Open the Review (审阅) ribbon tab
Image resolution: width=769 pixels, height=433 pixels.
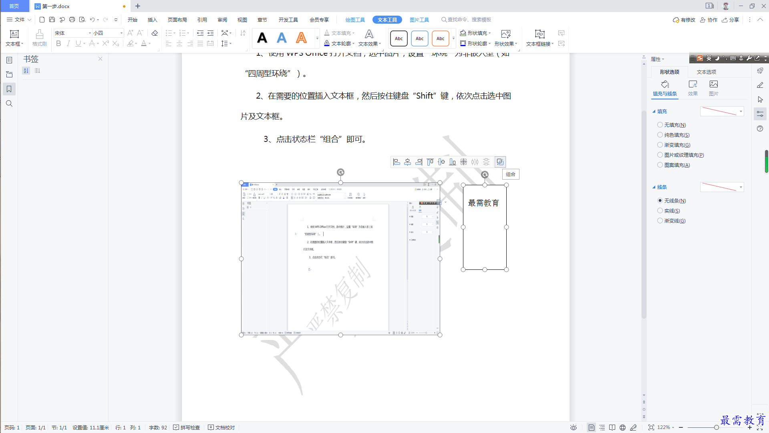tap(222, 20)
